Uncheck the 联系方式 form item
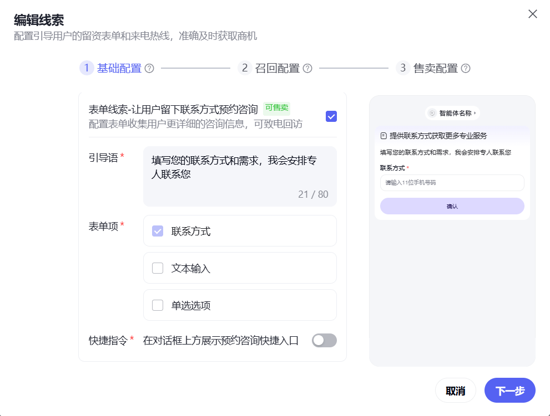The image size is (550, 416). [157, 230]
